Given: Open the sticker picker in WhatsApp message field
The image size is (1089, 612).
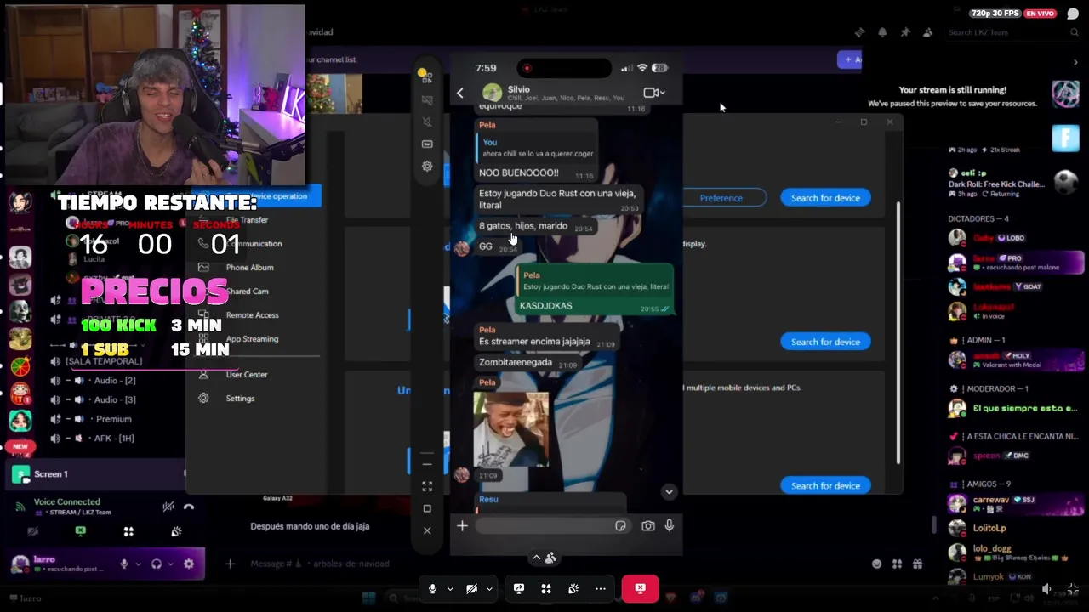Looking at the screenshot, I should (x=620, y=526).
